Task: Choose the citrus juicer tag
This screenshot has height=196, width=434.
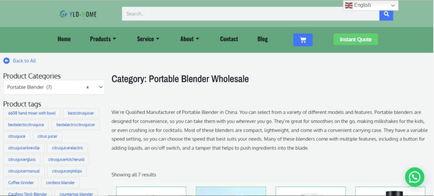Action: pos(47,136)
